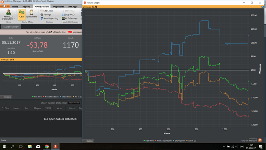Image resolution: width=266 pixels, height=150 pixels.
Task: Open HUD Settings
Action: [x=70, y=18]
